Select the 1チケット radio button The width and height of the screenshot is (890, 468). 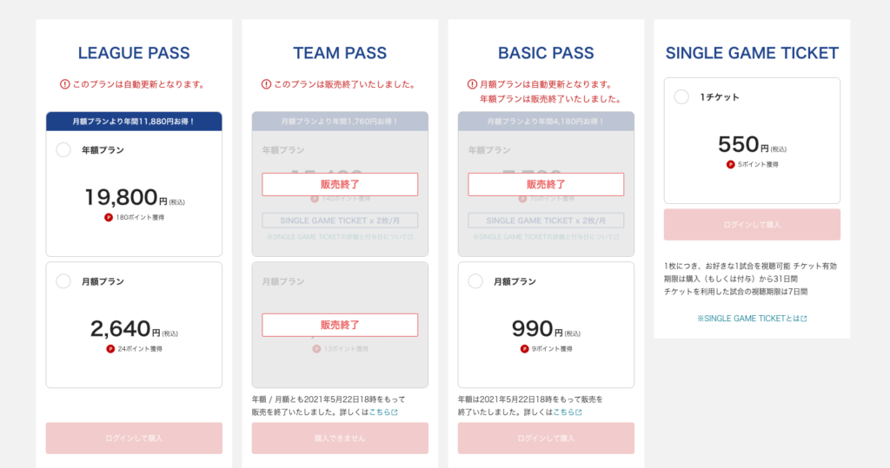click(x=681, y=97)
